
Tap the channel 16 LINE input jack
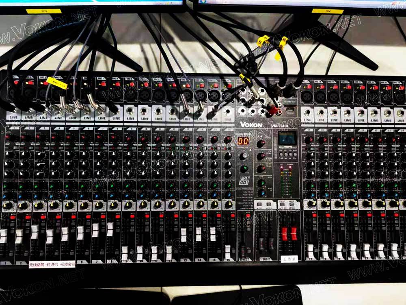[228, 112]
